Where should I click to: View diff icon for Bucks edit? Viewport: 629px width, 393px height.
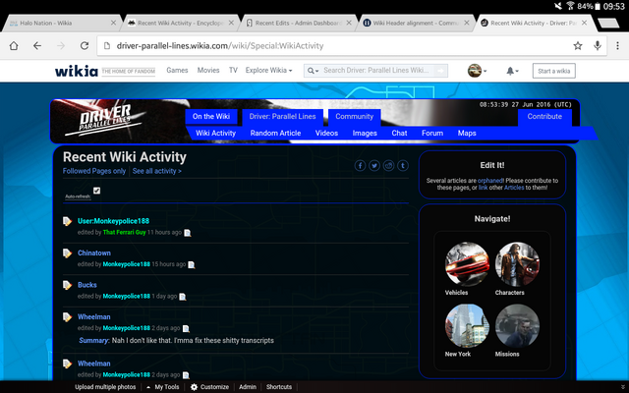[x=183, y=297]
